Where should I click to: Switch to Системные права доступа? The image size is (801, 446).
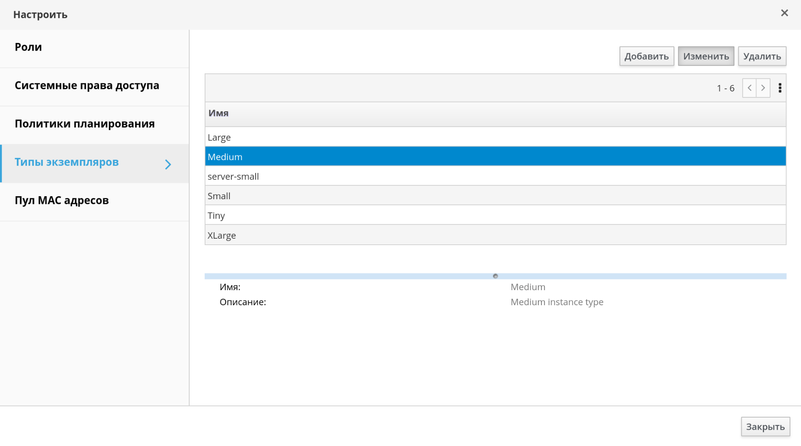point(87,85)
